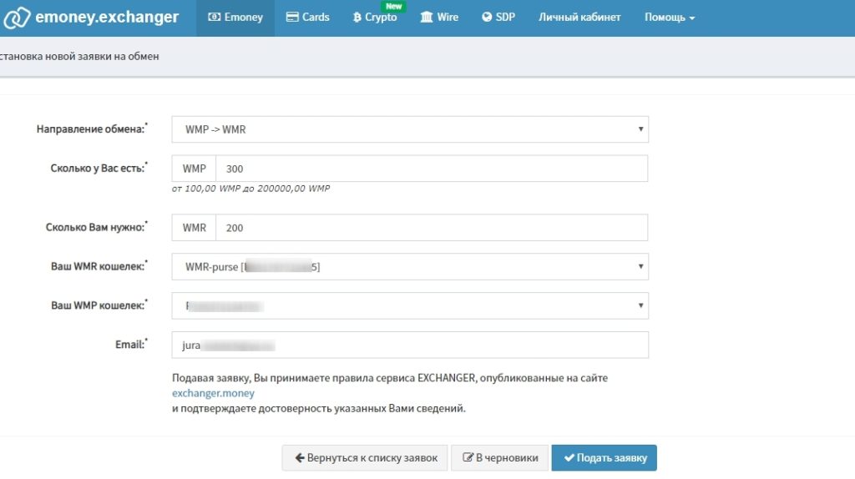Focus the WMP amount field with 300
The width and height of the screenshot is (855, 479).
pos(432,169)
